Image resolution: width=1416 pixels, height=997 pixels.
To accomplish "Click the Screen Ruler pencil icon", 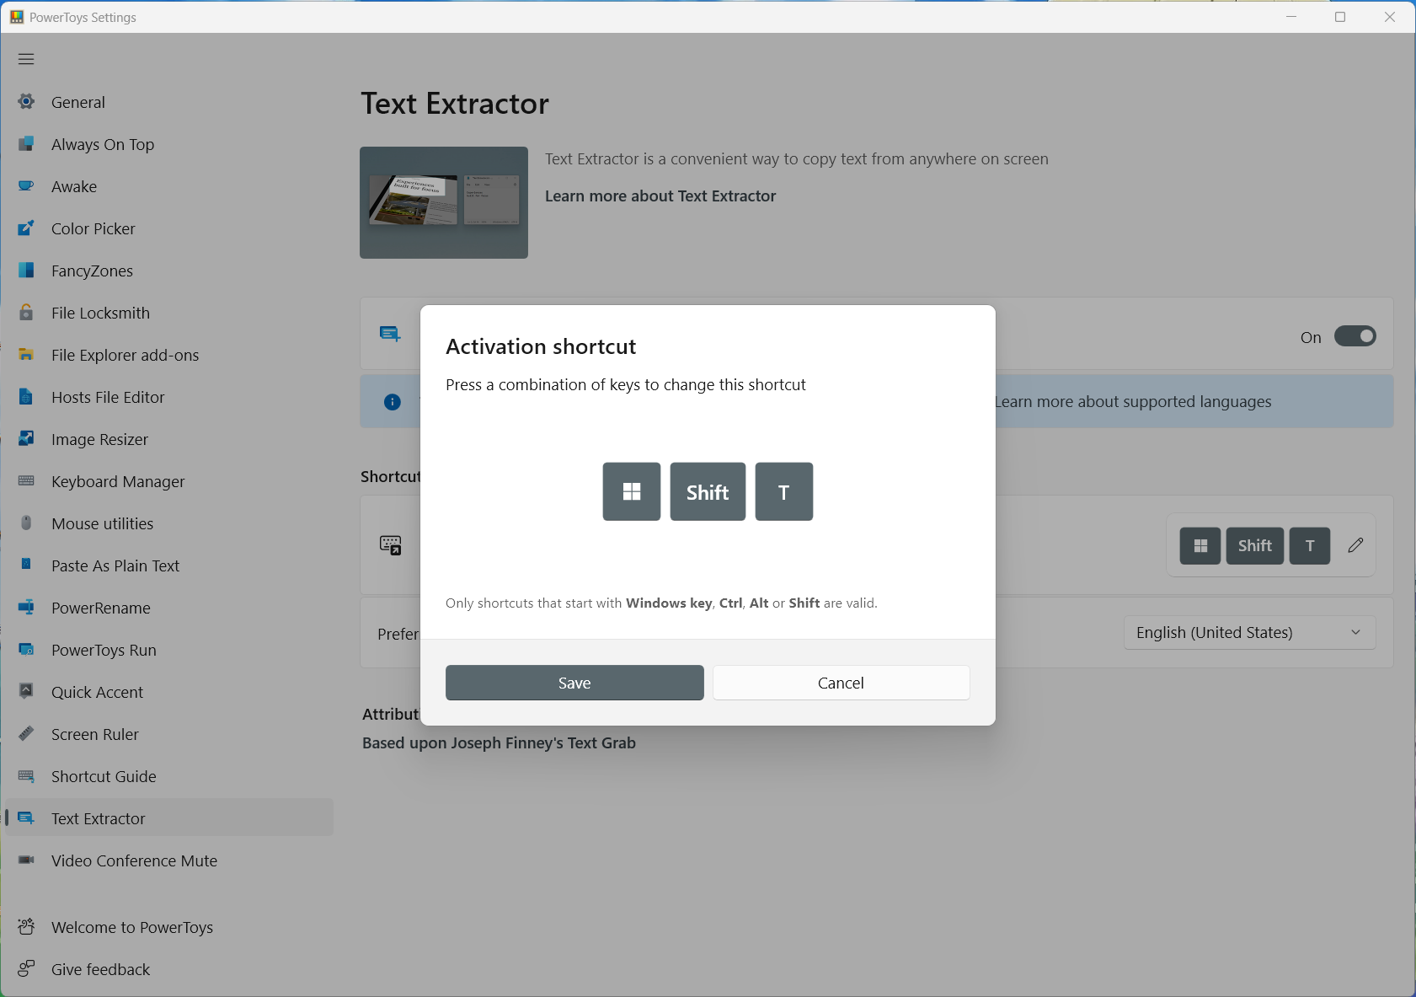I will click(x=26, y=734).
